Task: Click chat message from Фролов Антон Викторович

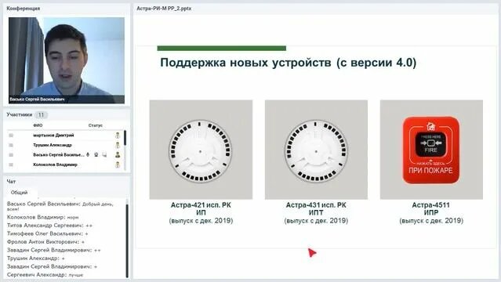Action: (x=45, y=242)
